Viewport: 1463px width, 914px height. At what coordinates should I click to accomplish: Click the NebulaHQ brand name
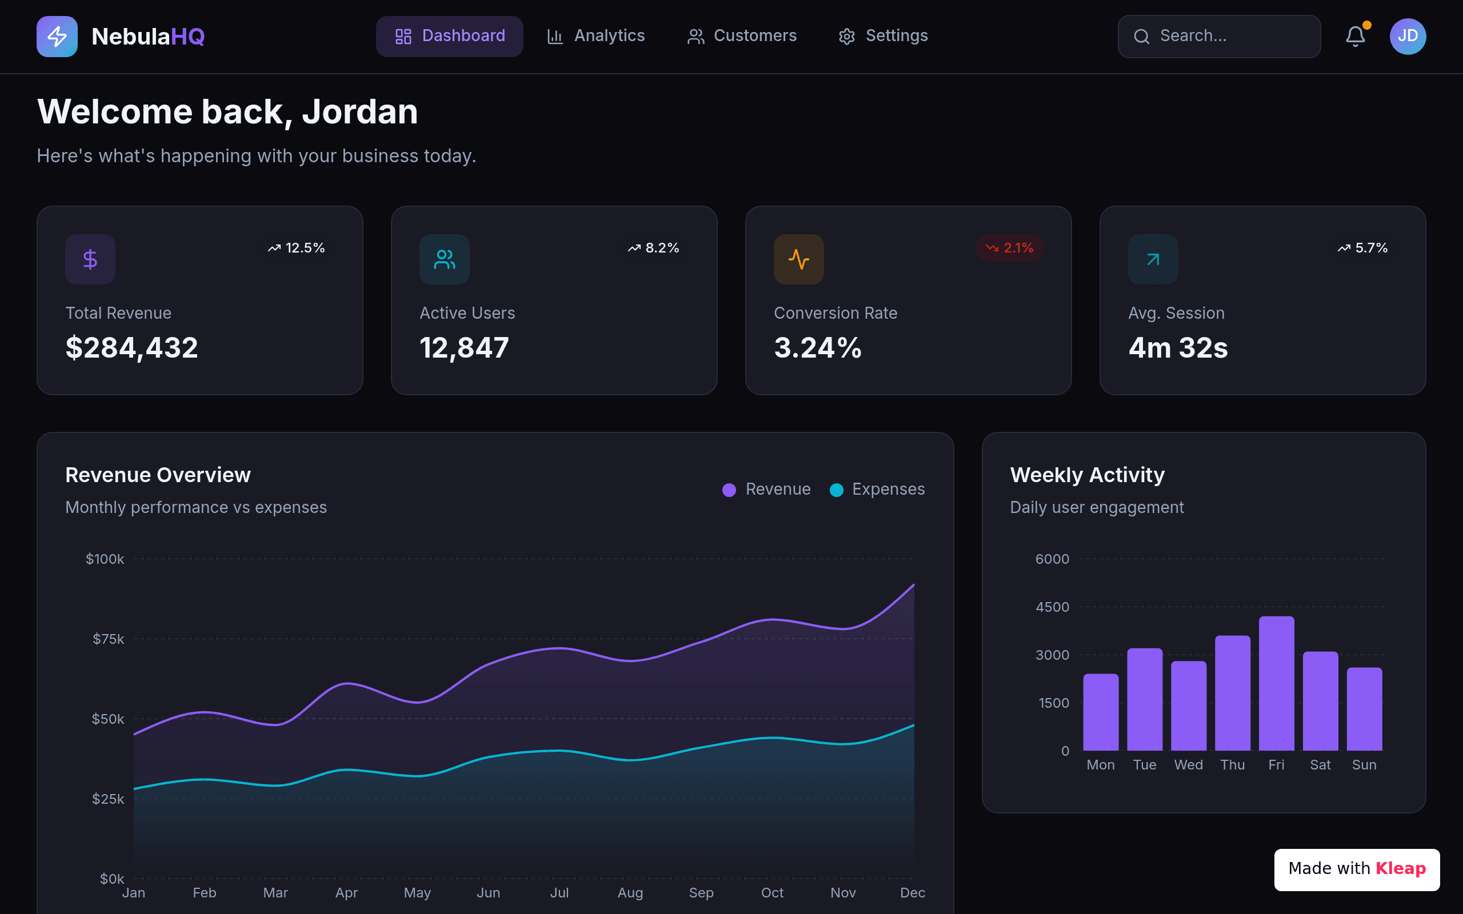[148, 36]
